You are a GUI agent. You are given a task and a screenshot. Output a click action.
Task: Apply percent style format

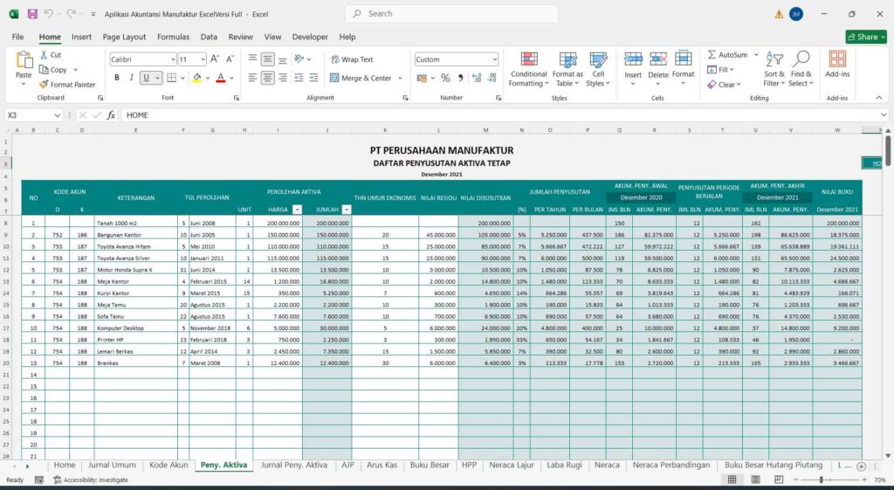445,78
